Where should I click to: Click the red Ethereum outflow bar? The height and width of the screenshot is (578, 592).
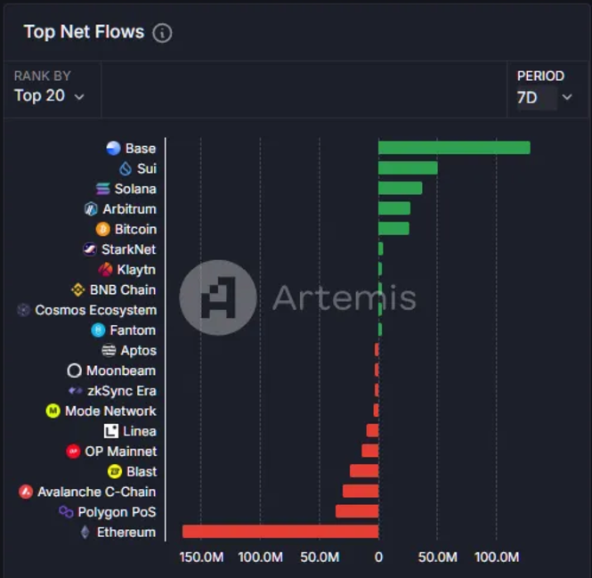coord(280,532)
